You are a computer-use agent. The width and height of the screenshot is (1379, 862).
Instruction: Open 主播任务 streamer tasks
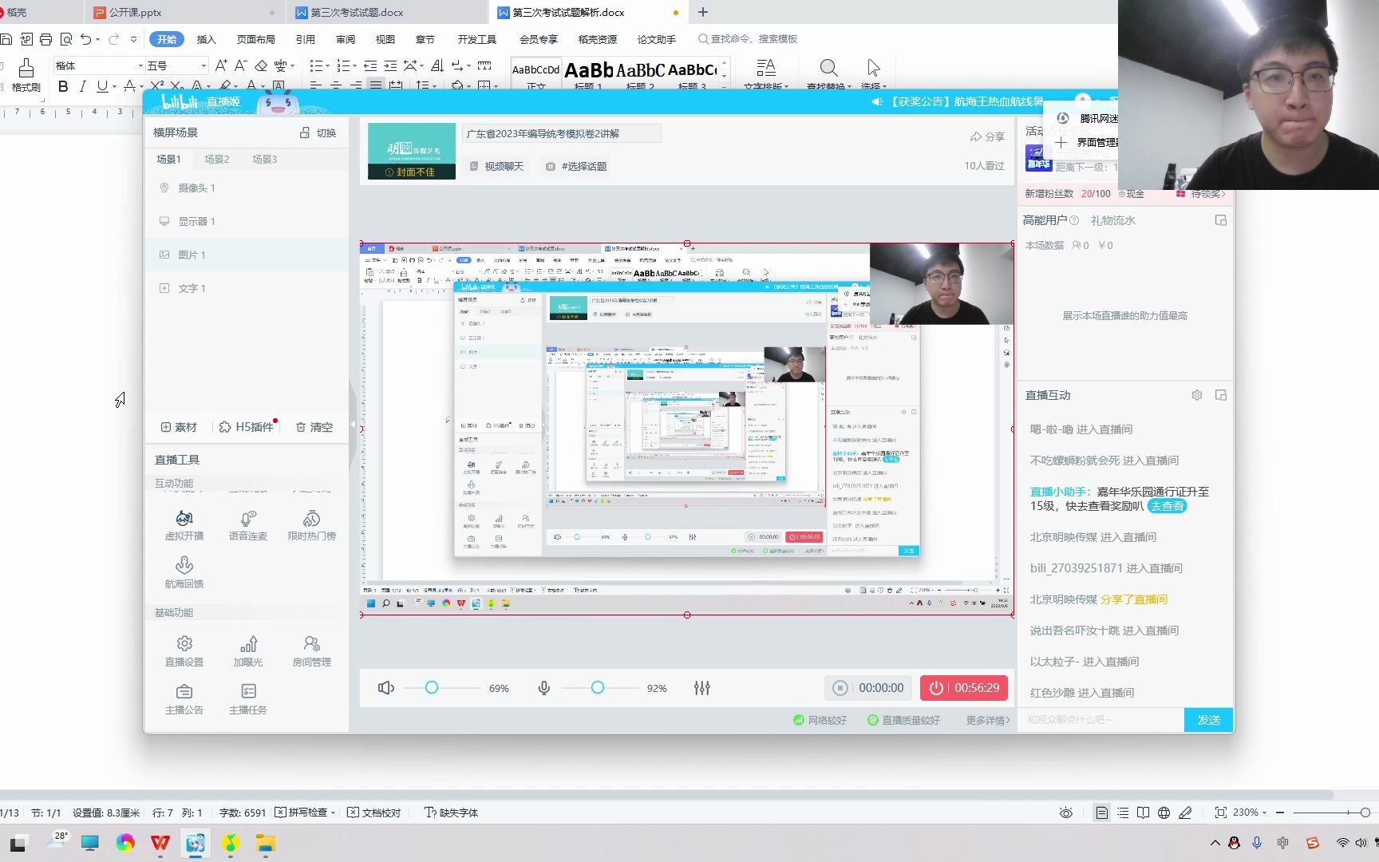click(248, 699)
